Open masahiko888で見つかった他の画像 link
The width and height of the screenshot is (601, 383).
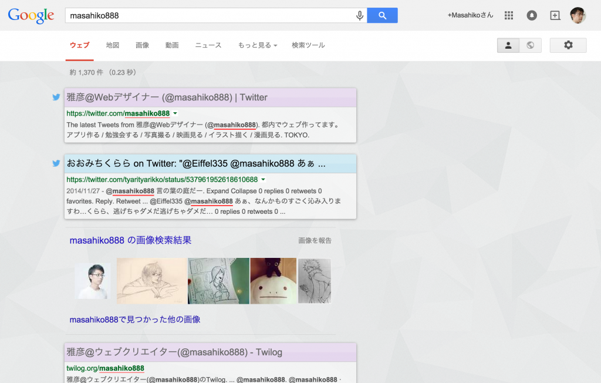(x=135, y=320)
